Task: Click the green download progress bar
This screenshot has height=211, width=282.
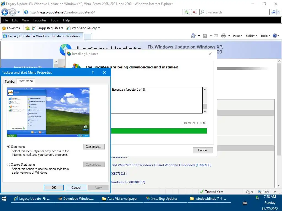Action: pos(159,131)
